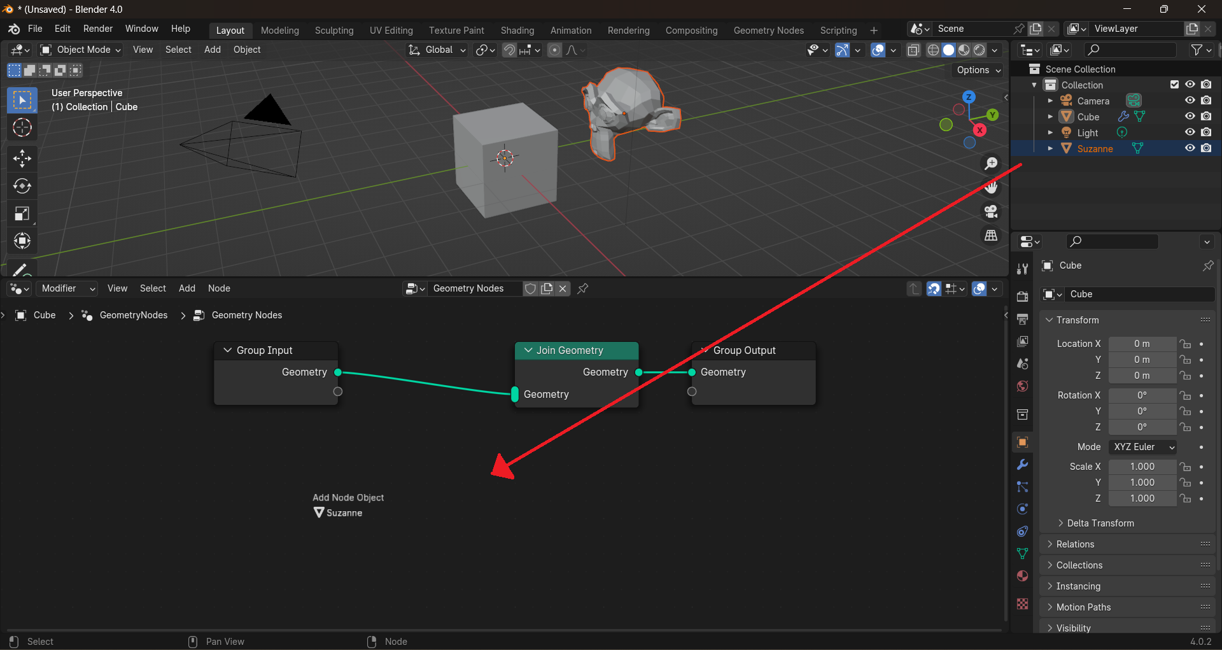Collapse the Join Geometry node
The image size is (1222, 650).
pyautogui.click(x=528, y=350)
